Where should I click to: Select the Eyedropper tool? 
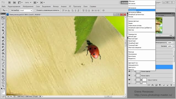[3, 34]
